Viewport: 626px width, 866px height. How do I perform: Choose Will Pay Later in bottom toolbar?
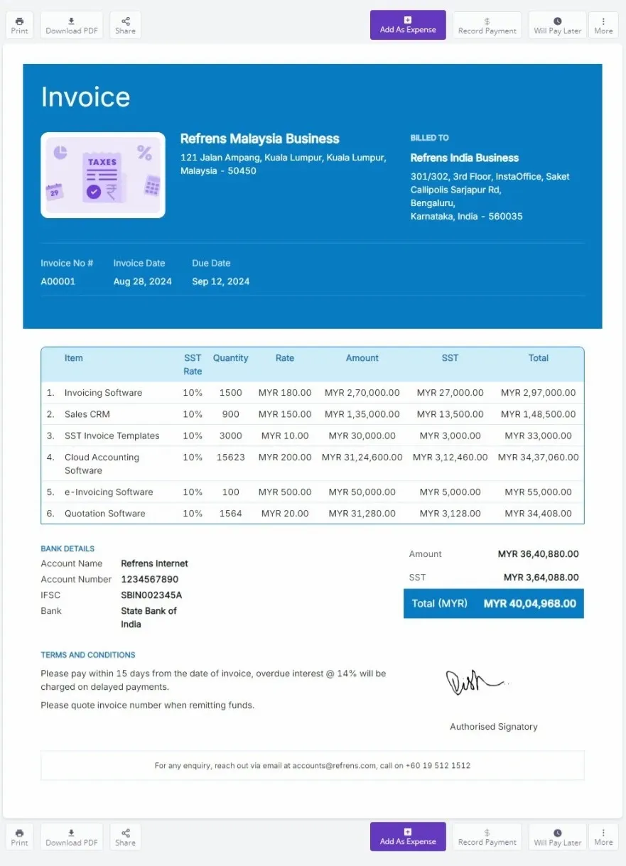click(557, 837)
